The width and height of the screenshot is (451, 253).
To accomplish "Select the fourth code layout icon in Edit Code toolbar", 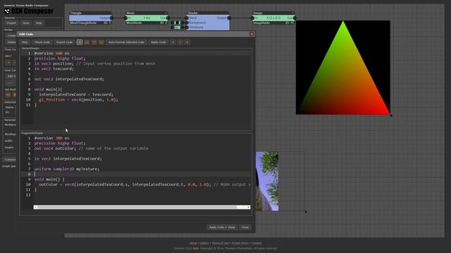I will 101,42.
